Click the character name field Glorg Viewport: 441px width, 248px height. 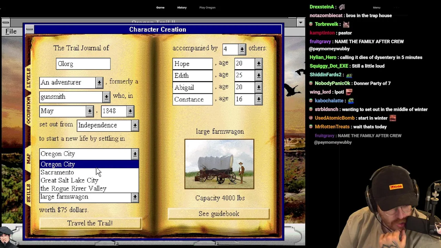pos(83,64)
